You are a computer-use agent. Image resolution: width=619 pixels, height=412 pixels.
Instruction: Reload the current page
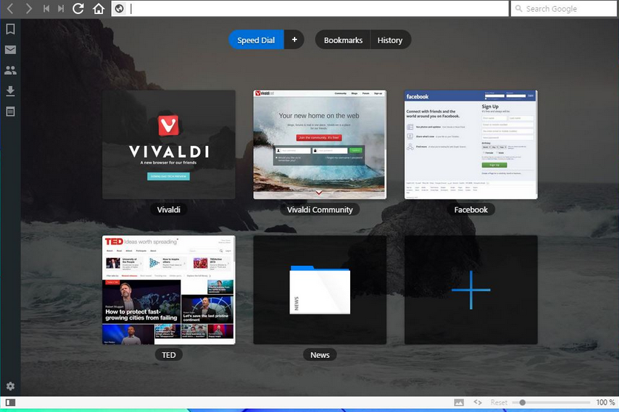pos(78,9)
